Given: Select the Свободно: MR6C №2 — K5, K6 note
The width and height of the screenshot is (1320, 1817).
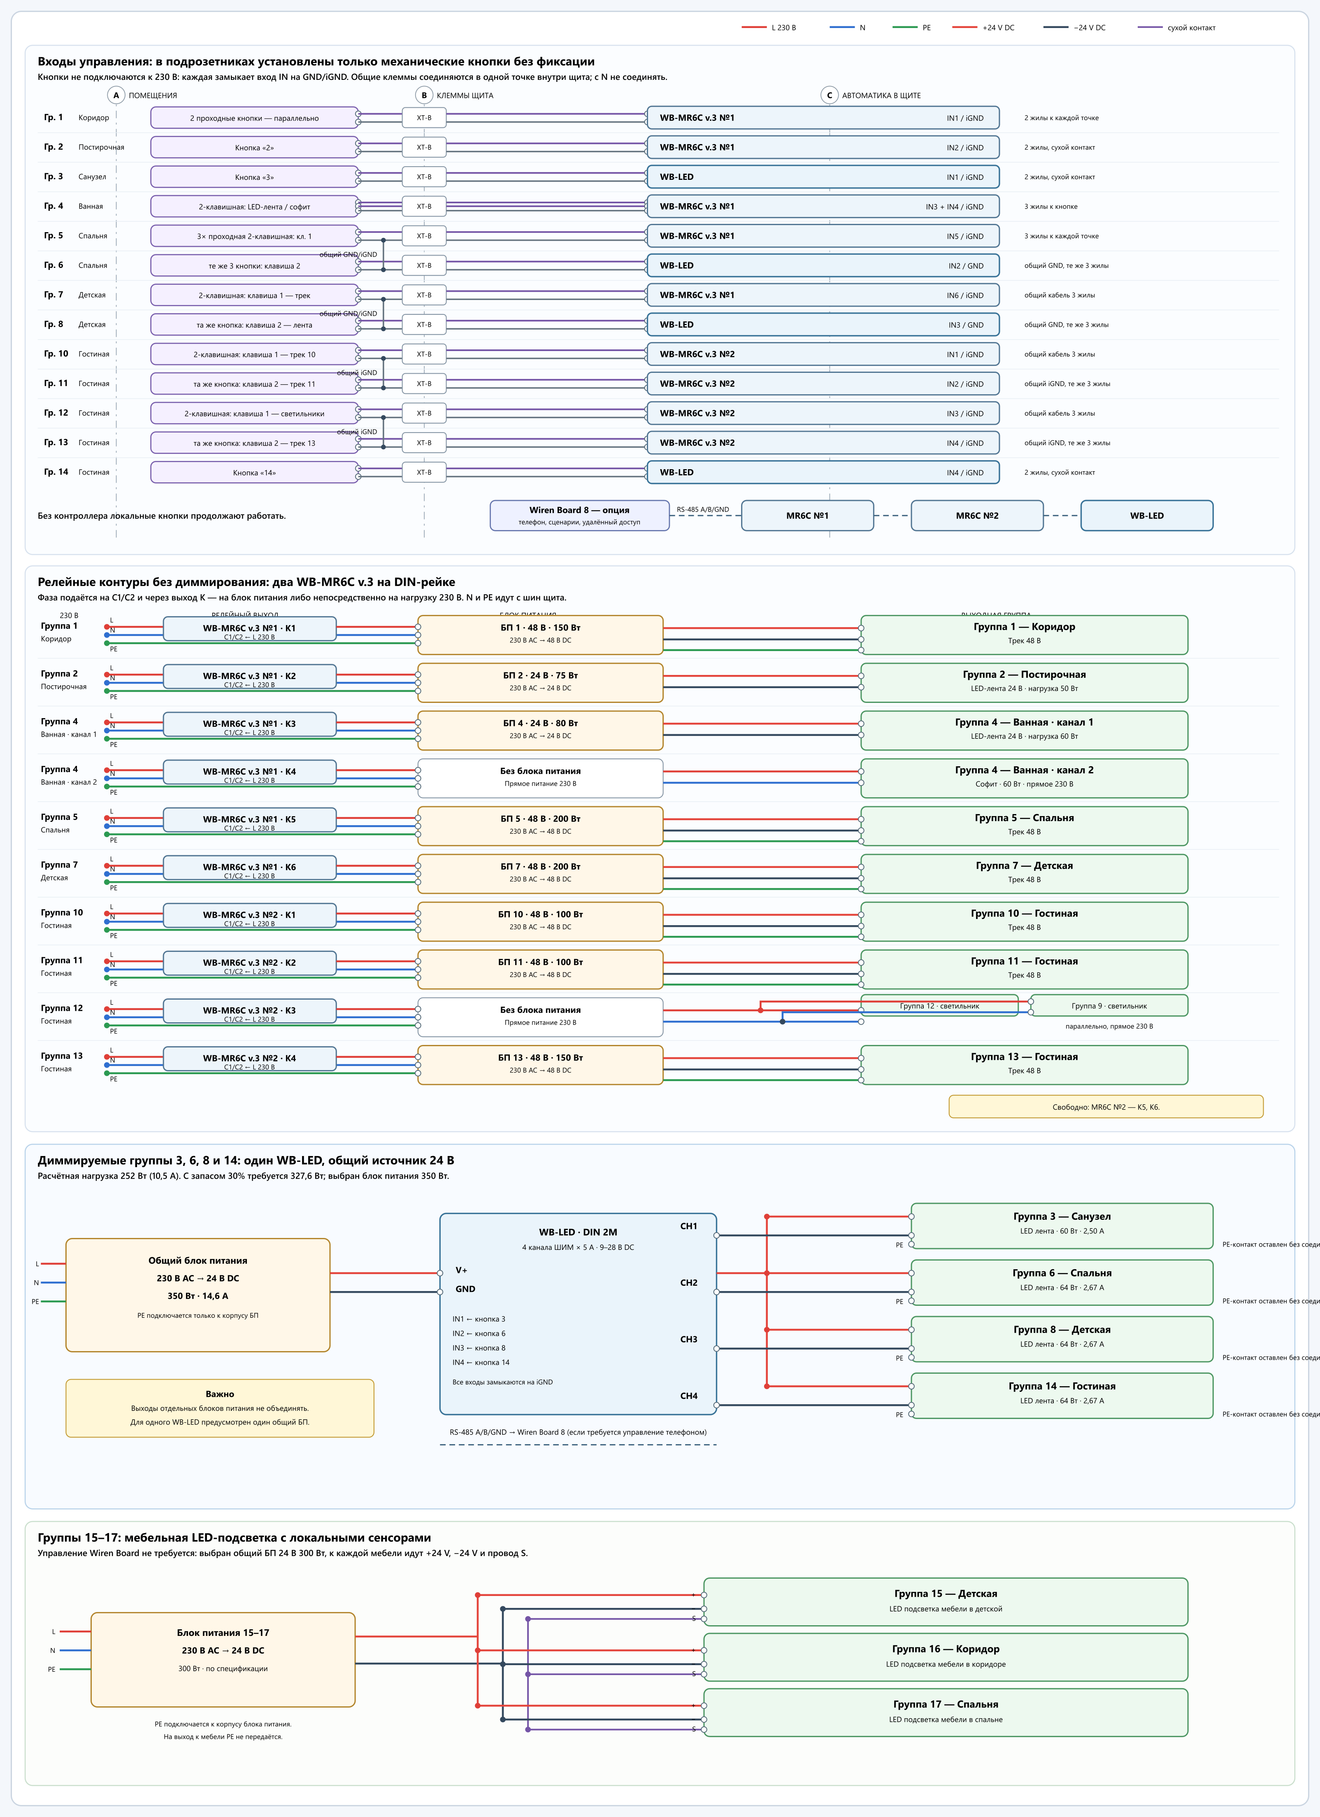Looking at the screenshot, I should coord(1105,1106).
